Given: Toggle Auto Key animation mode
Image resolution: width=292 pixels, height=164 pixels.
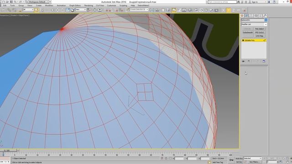Looking at the screenshot, I should [239, 159].
